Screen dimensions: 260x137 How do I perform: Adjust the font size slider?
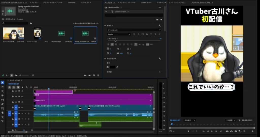[116, 40]
